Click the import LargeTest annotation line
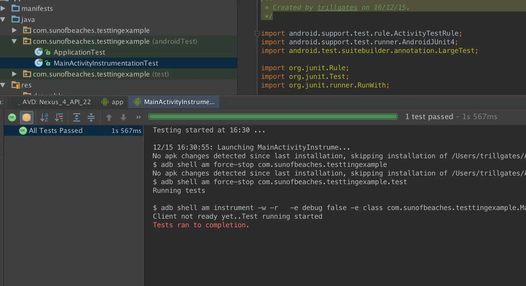Viewport: 526px width, 286px height. click(x=369, y=51)
